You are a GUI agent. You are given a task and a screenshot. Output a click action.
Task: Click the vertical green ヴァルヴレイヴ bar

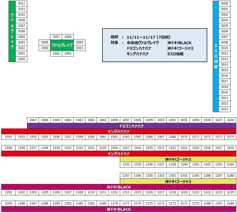[x=12, y=31]
